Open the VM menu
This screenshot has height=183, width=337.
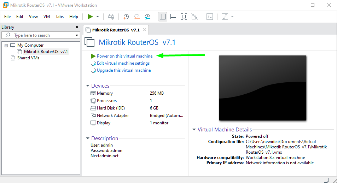[x=47, y=17]
